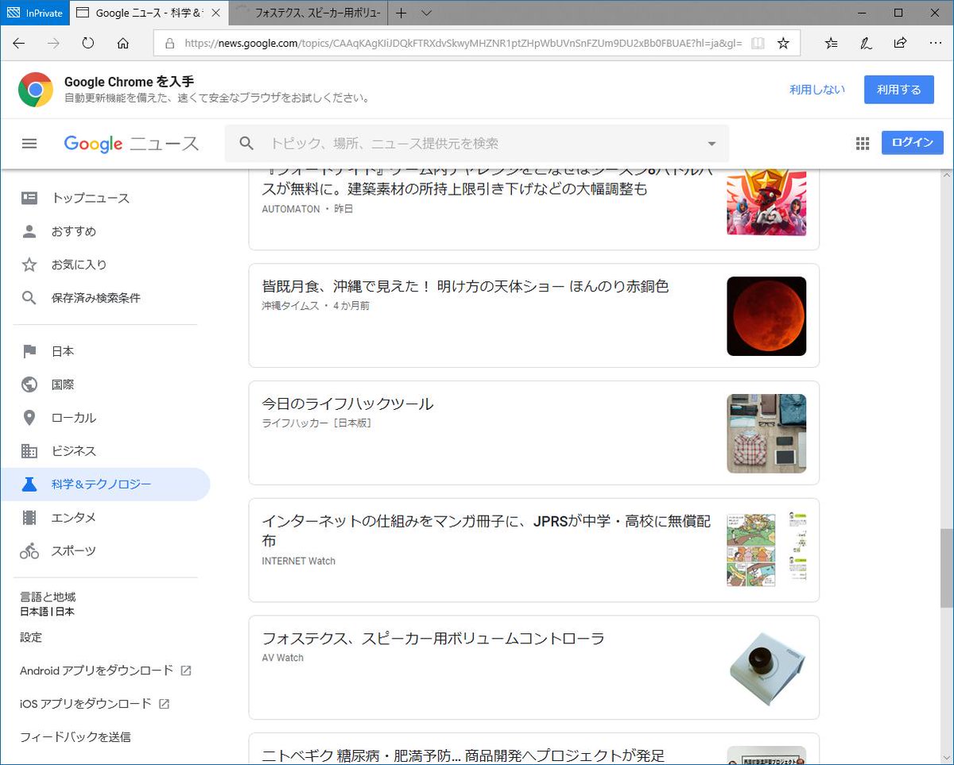Click the Google Chrome logo in banner
The height and width of the screenshot is (765, 954).
[36, 90]
